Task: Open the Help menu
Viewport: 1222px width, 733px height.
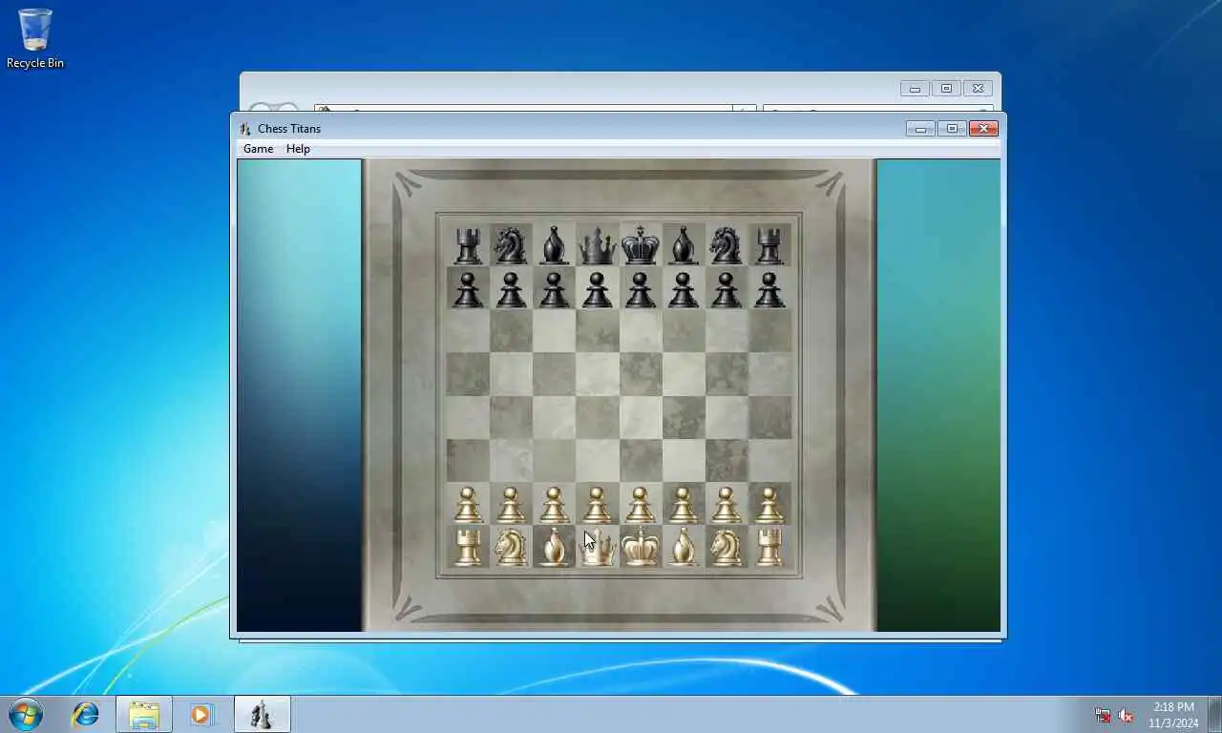Action: (298, 149)
